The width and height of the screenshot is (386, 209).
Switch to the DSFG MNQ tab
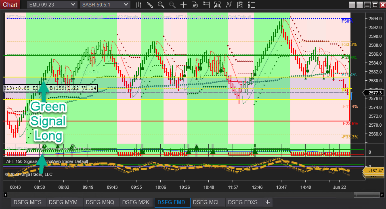[x=100, y=203]
